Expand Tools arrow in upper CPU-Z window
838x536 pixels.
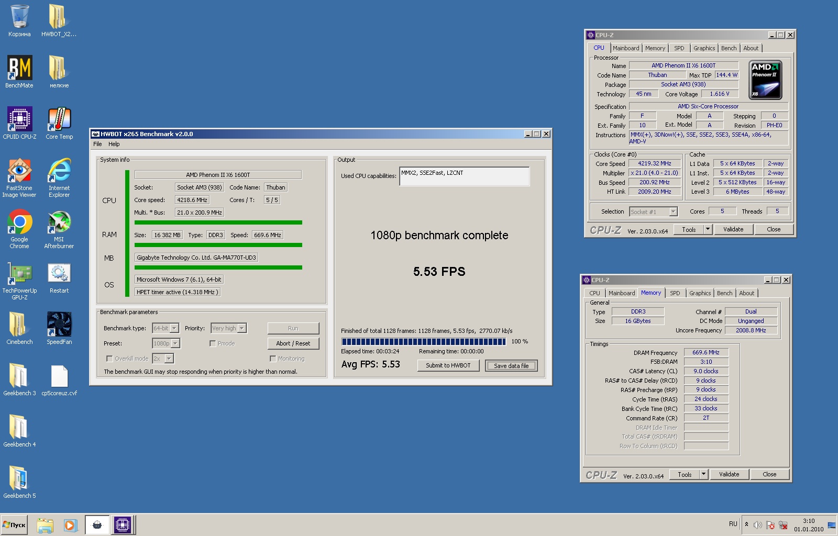[708, 229]
